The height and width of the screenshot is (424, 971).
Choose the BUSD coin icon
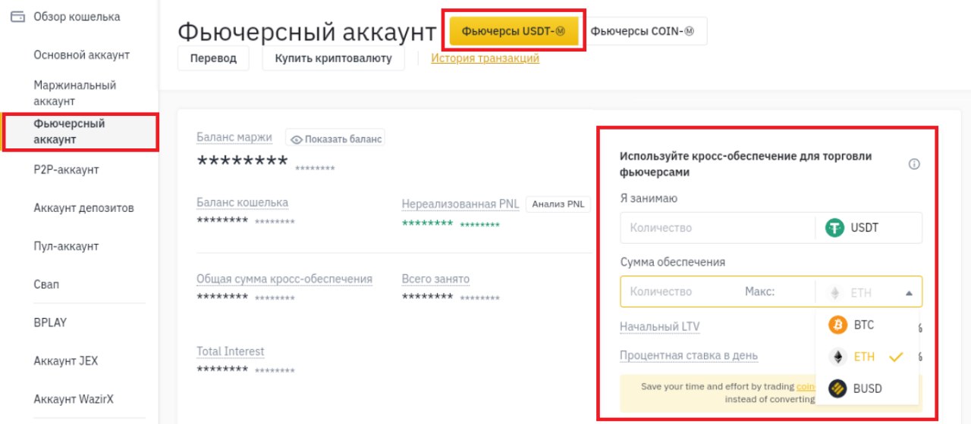(838, 388)
